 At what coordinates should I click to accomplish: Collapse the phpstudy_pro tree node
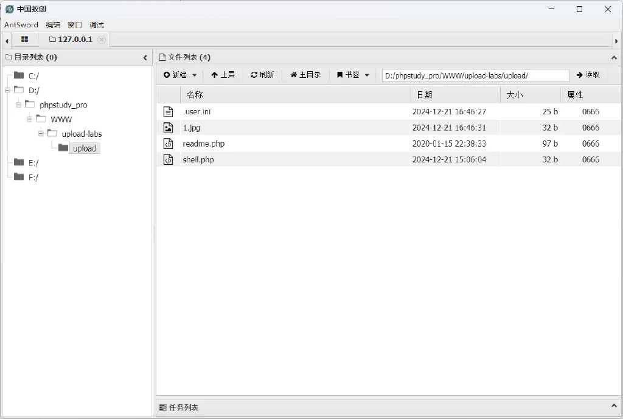point(18,105)
